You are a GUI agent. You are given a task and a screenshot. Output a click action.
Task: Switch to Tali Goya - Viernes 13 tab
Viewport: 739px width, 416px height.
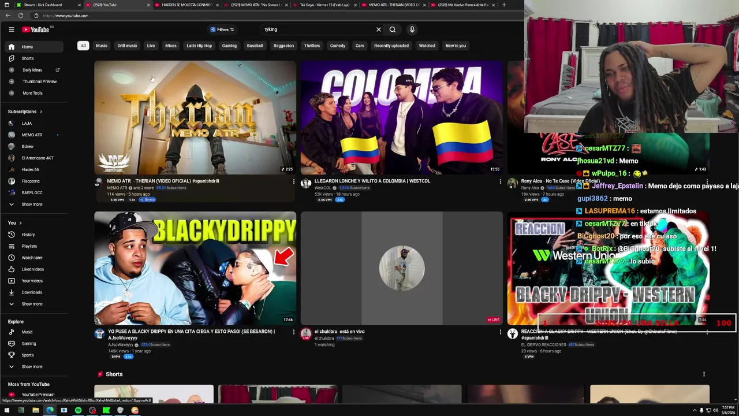pos(323,5)
